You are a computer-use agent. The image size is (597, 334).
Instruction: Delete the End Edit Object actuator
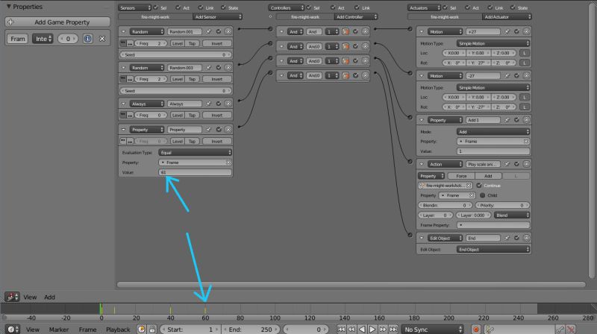pos(526,238)
